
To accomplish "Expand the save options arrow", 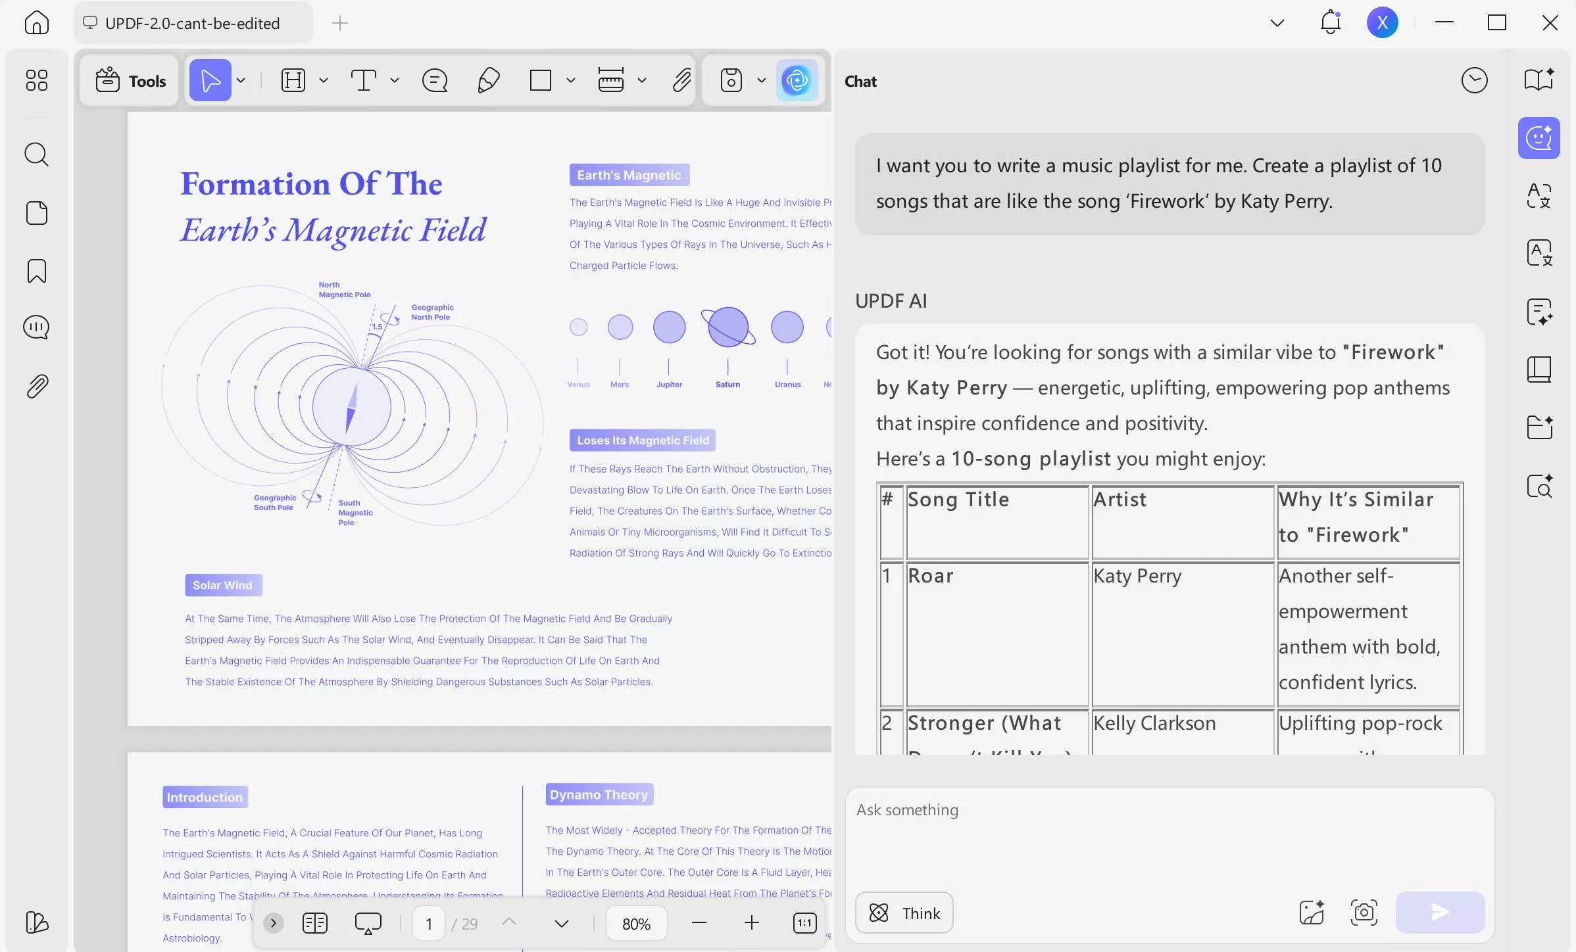I will coord(762,80).
